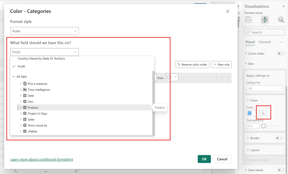Open the Categories All dropdown

(264, 89)
